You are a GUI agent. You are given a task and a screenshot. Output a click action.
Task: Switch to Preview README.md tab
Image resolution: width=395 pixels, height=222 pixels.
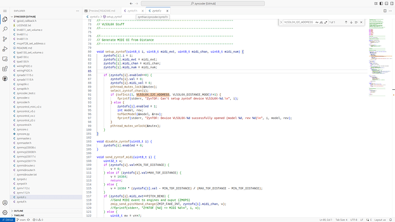point(102,11)
